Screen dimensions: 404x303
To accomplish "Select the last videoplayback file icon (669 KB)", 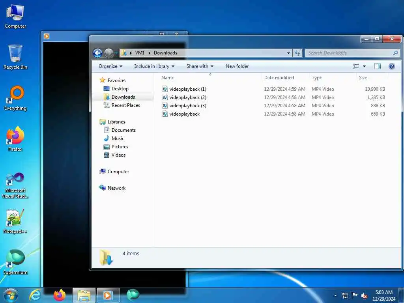I will [x=165, y=114].
